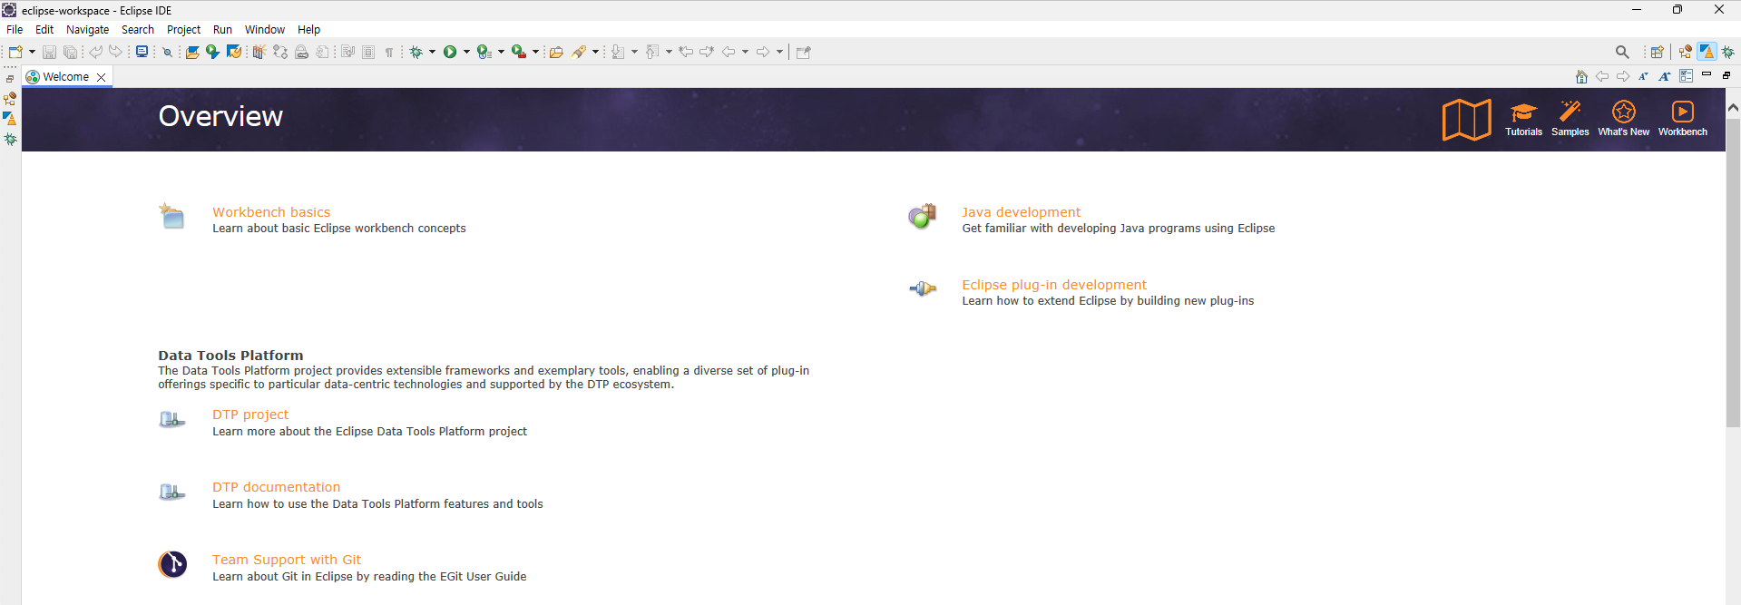
Task: Click the Save toolbar icon
Action: click(50, 52)
